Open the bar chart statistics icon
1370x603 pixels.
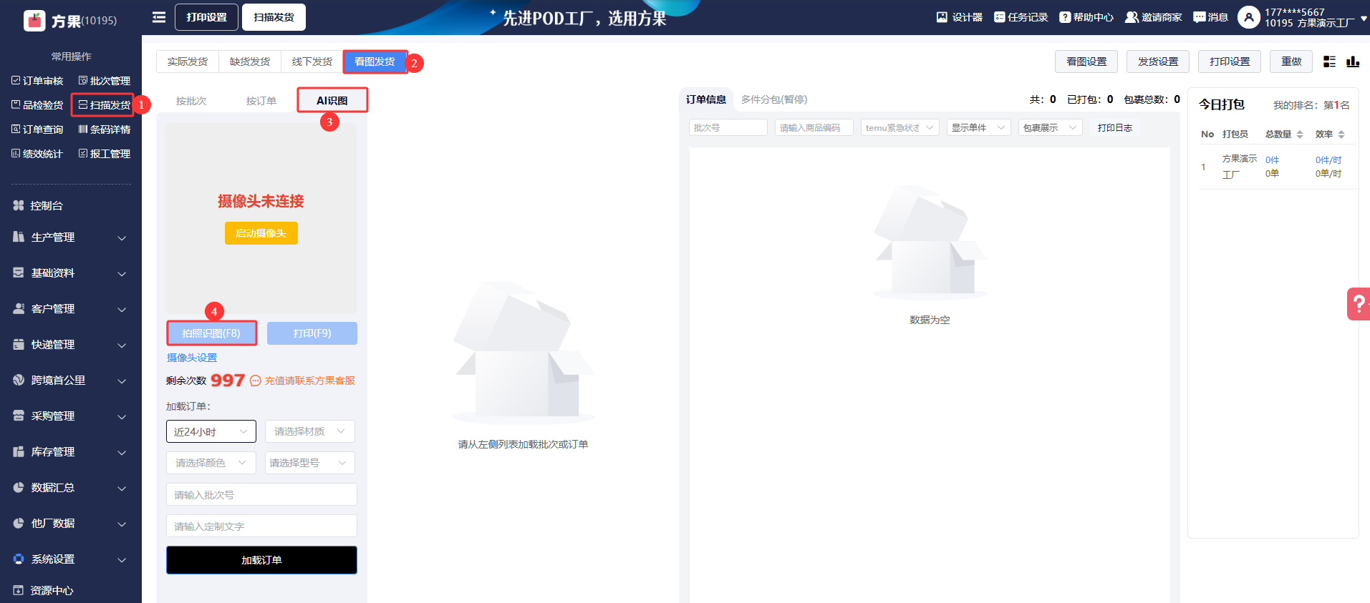tap(1353, 62)
